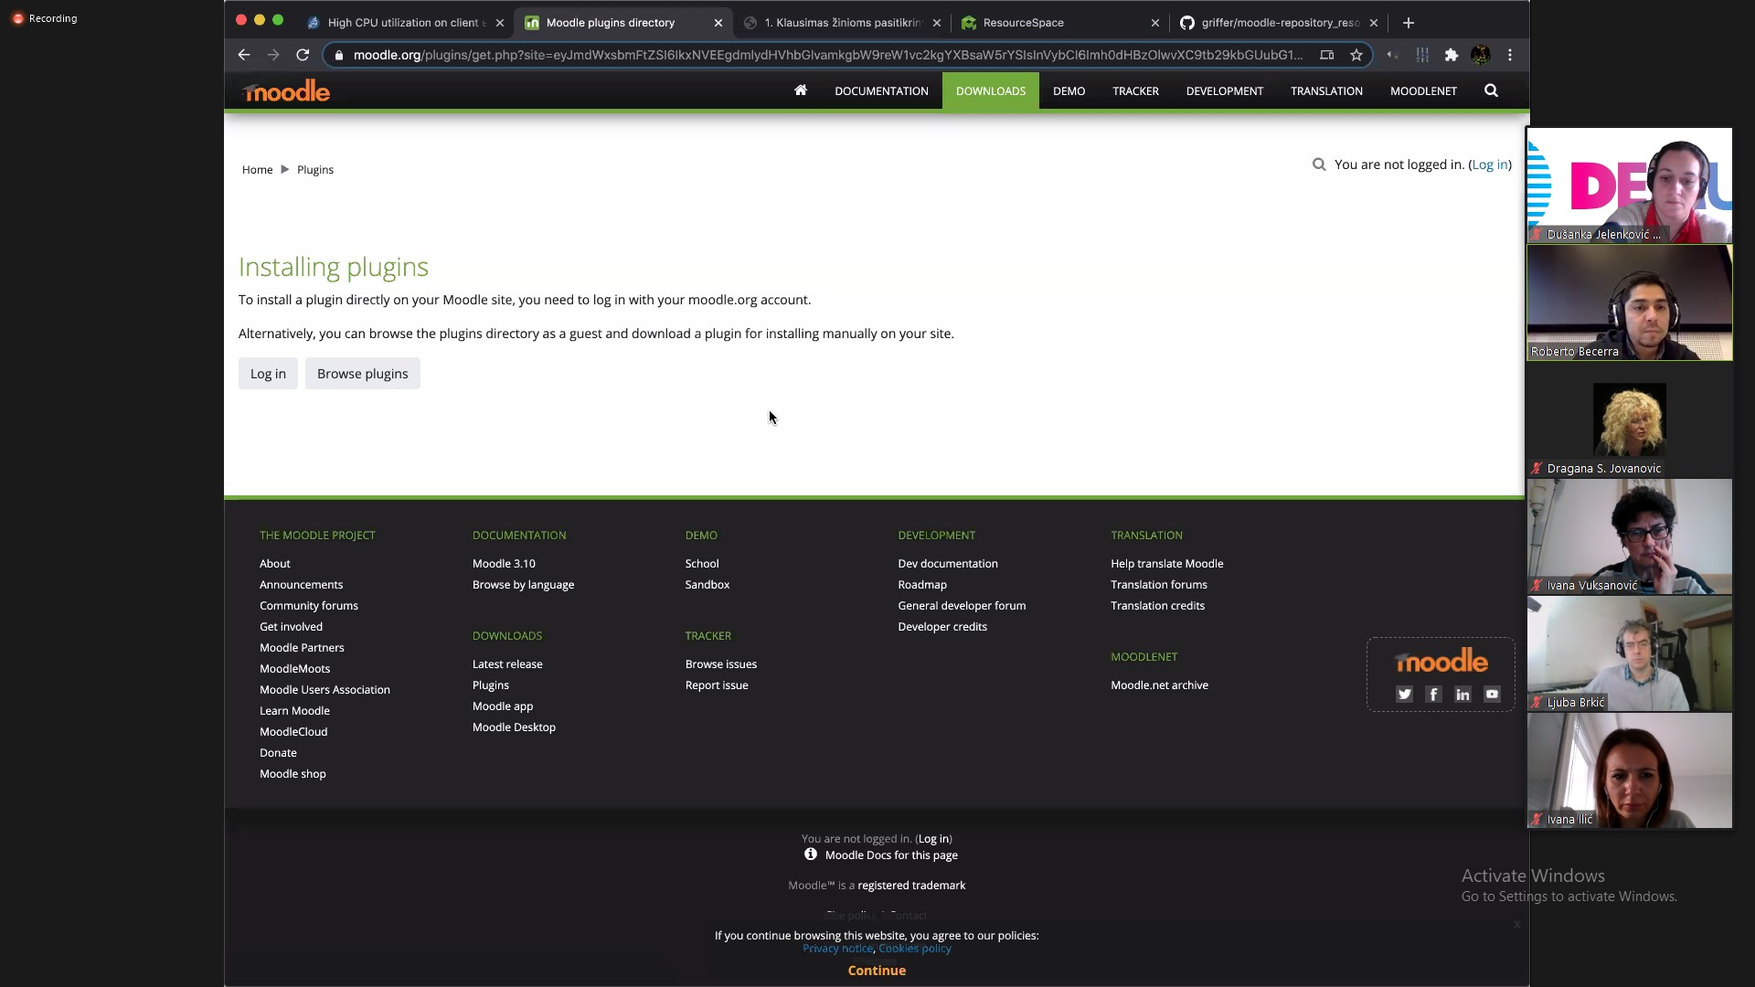Open Moodle Docs for this page link
The width and height of the screenshot is (1755, 987).
click(891, 855)
